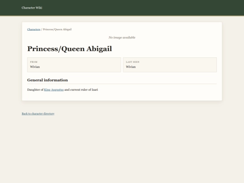Click Back to character directory

coord(38,113)
